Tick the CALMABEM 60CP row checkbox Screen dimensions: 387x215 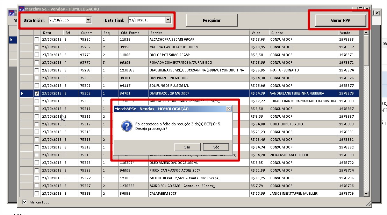tap(37, 194)
